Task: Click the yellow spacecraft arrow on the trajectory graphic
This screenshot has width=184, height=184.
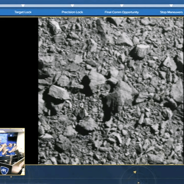Action: click(135, 172)
